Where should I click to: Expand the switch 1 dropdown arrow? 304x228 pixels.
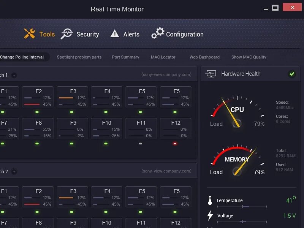coord(14,75)
